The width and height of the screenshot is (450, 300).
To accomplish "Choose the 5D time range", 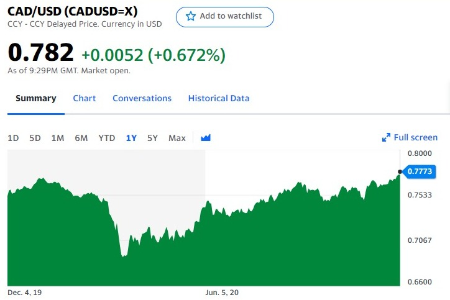I will tap(35, 138).
